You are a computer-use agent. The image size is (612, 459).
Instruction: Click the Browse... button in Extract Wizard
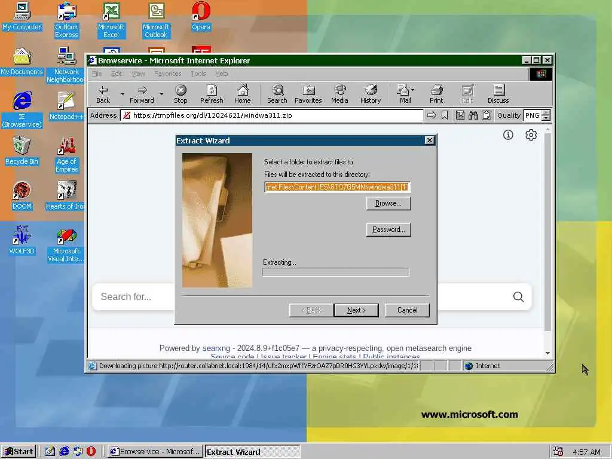[388, 203]
